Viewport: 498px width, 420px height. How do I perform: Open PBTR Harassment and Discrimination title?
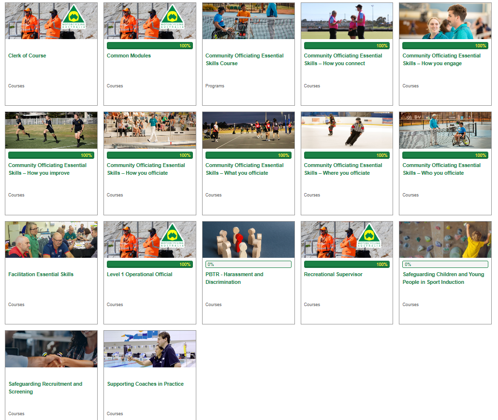234,278
